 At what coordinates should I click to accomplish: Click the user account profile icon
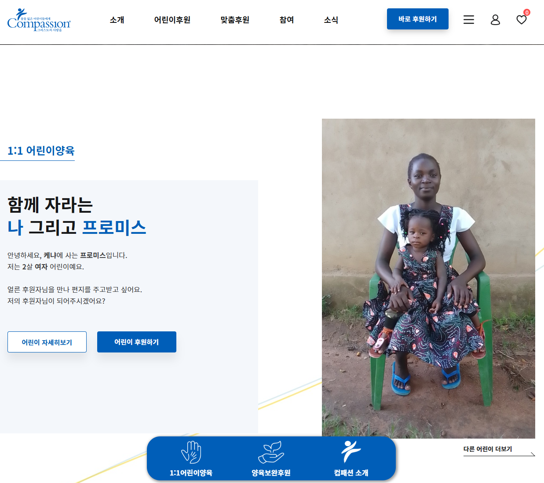(495, 20)
